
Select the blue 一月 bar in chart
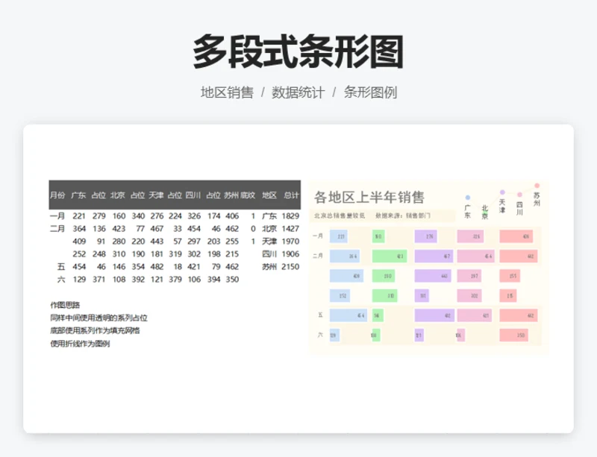pyautogui.click(x=339, y=236)
